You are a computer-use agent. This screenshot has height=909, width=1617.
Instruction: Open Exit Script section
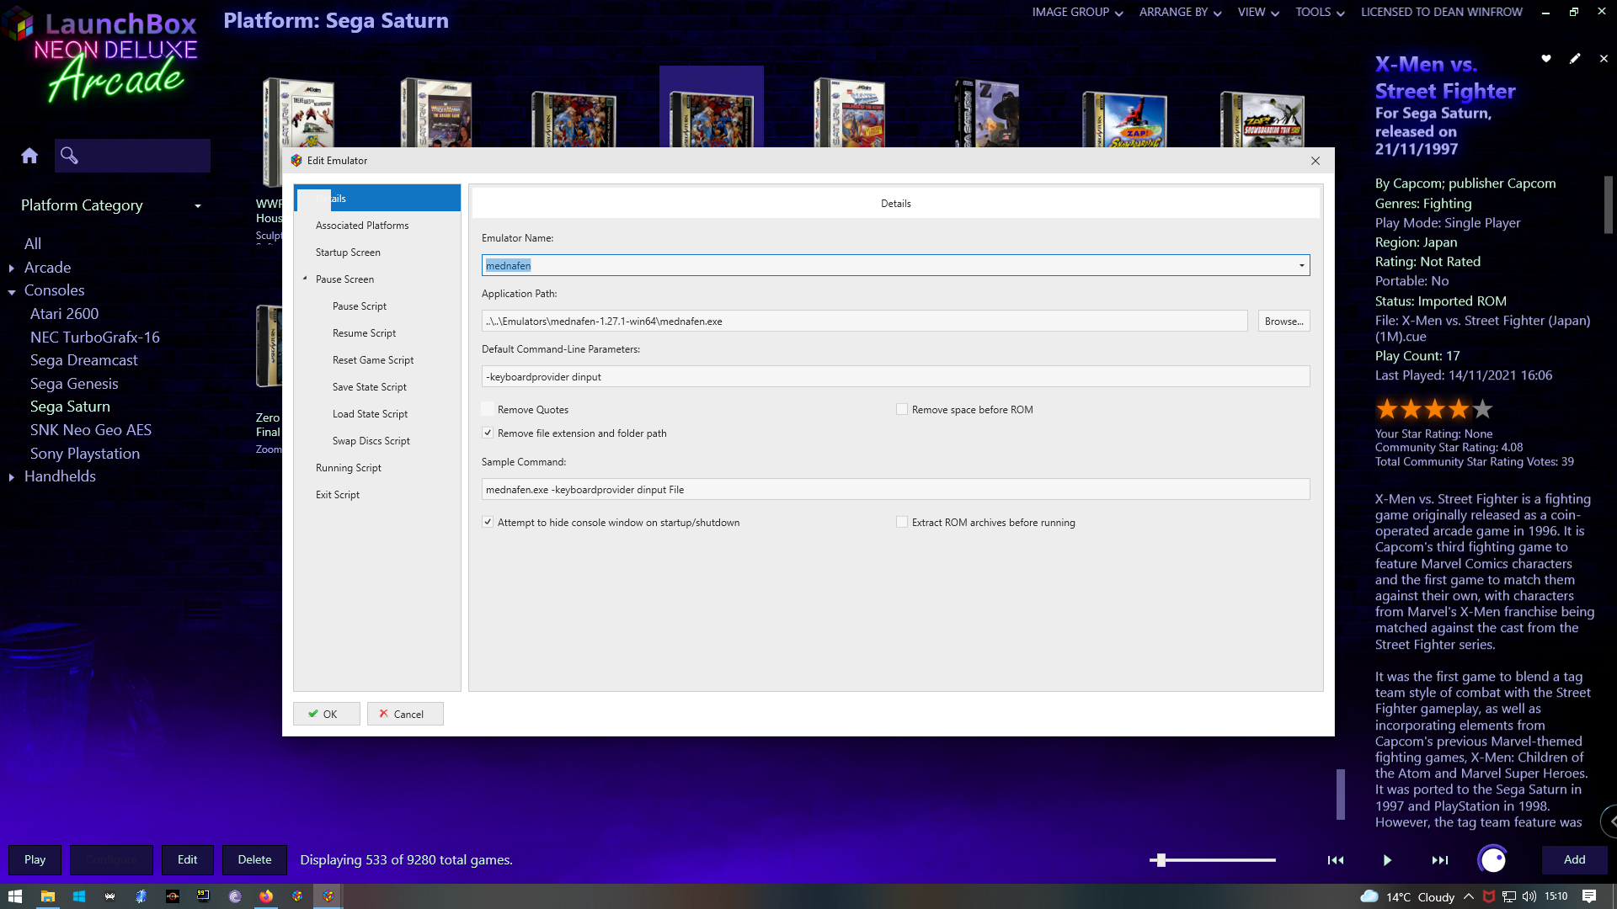tap(337, 495)
